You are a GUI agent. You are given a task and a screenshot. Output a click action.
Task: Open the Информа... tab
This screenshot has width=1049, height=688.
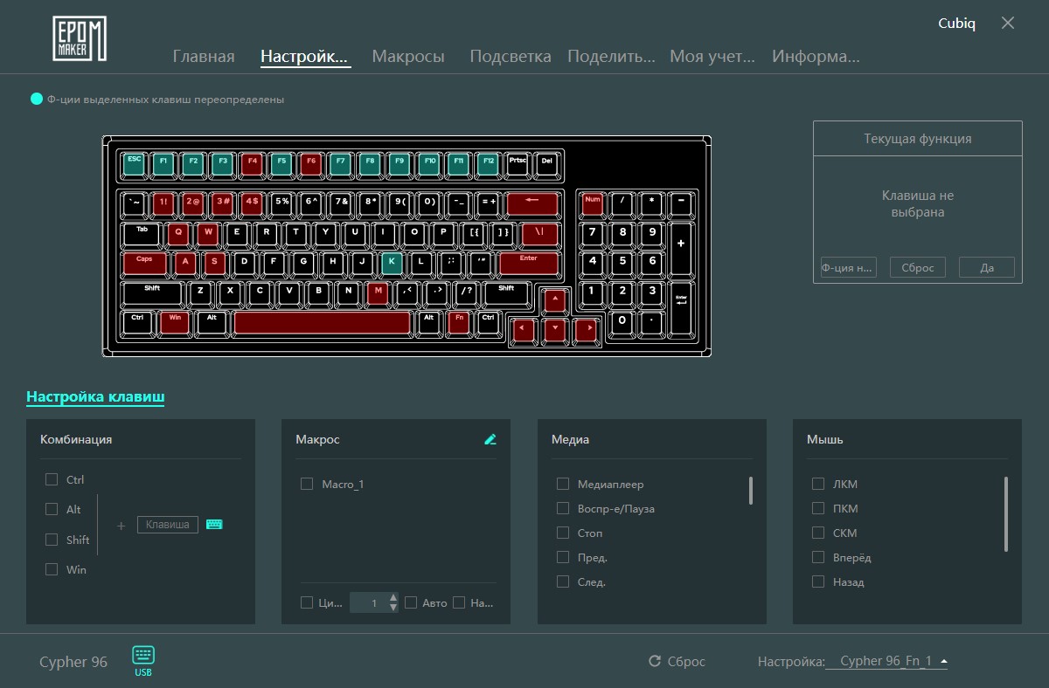tap(816, 57)
